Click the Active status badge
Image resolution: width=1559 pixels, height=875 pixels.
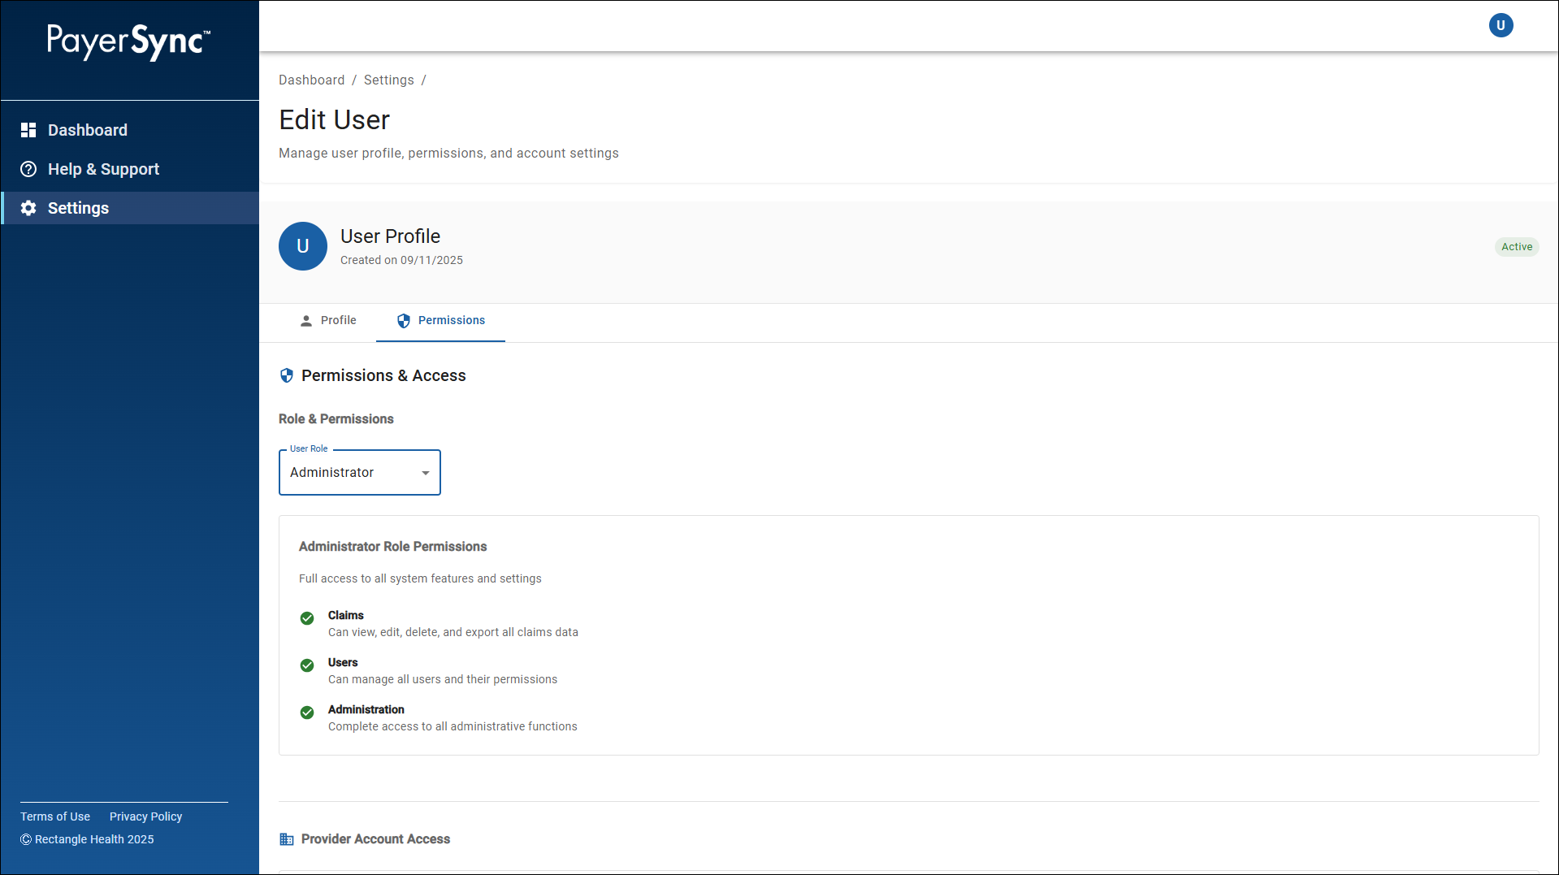click(1516, 246)
